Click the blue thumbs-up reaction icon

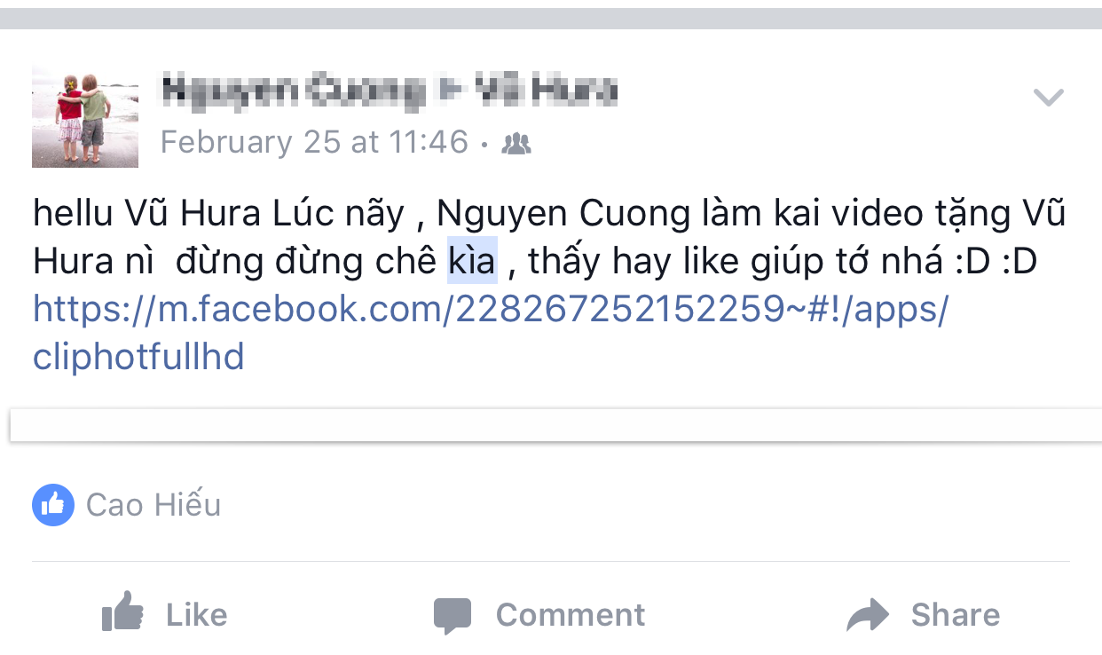(x=53, y=505)
